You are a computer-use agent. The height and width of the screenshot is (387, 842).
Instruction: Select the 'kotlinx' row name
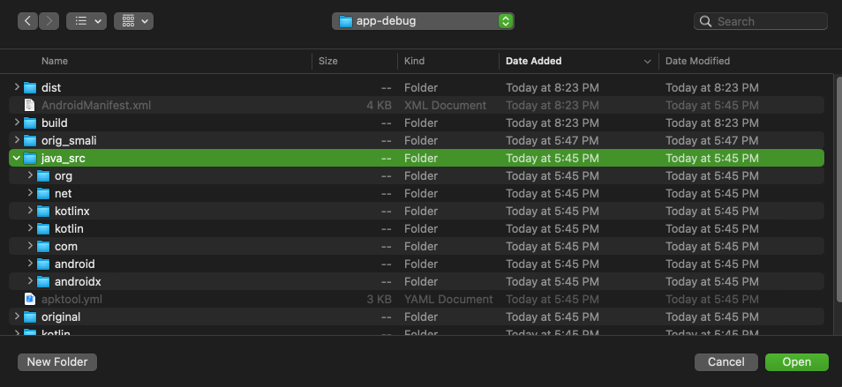pos(72,212)
